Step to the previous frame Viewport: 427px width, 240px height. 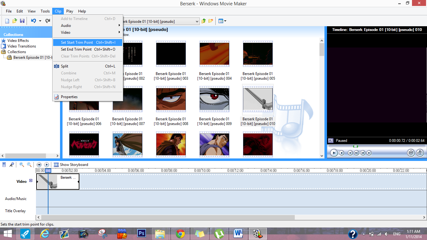(357, 153)
